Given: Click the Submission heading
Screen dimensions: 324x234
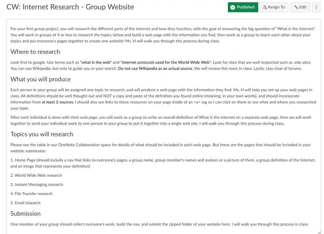Looking at the screenshot, I should coord(25,213).
